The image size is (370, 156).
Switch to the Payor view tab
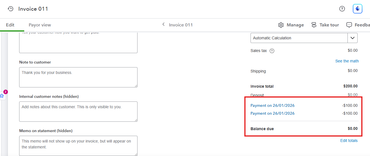[x=40, y=25]
